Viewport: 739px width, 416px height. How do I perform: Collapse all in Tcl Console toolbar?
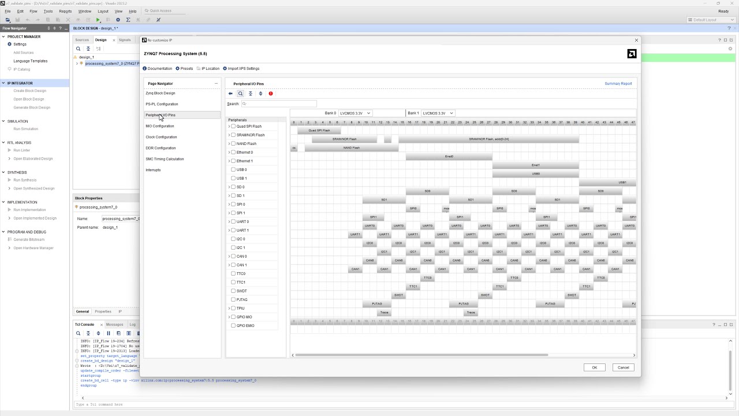[x=88, y=333]
